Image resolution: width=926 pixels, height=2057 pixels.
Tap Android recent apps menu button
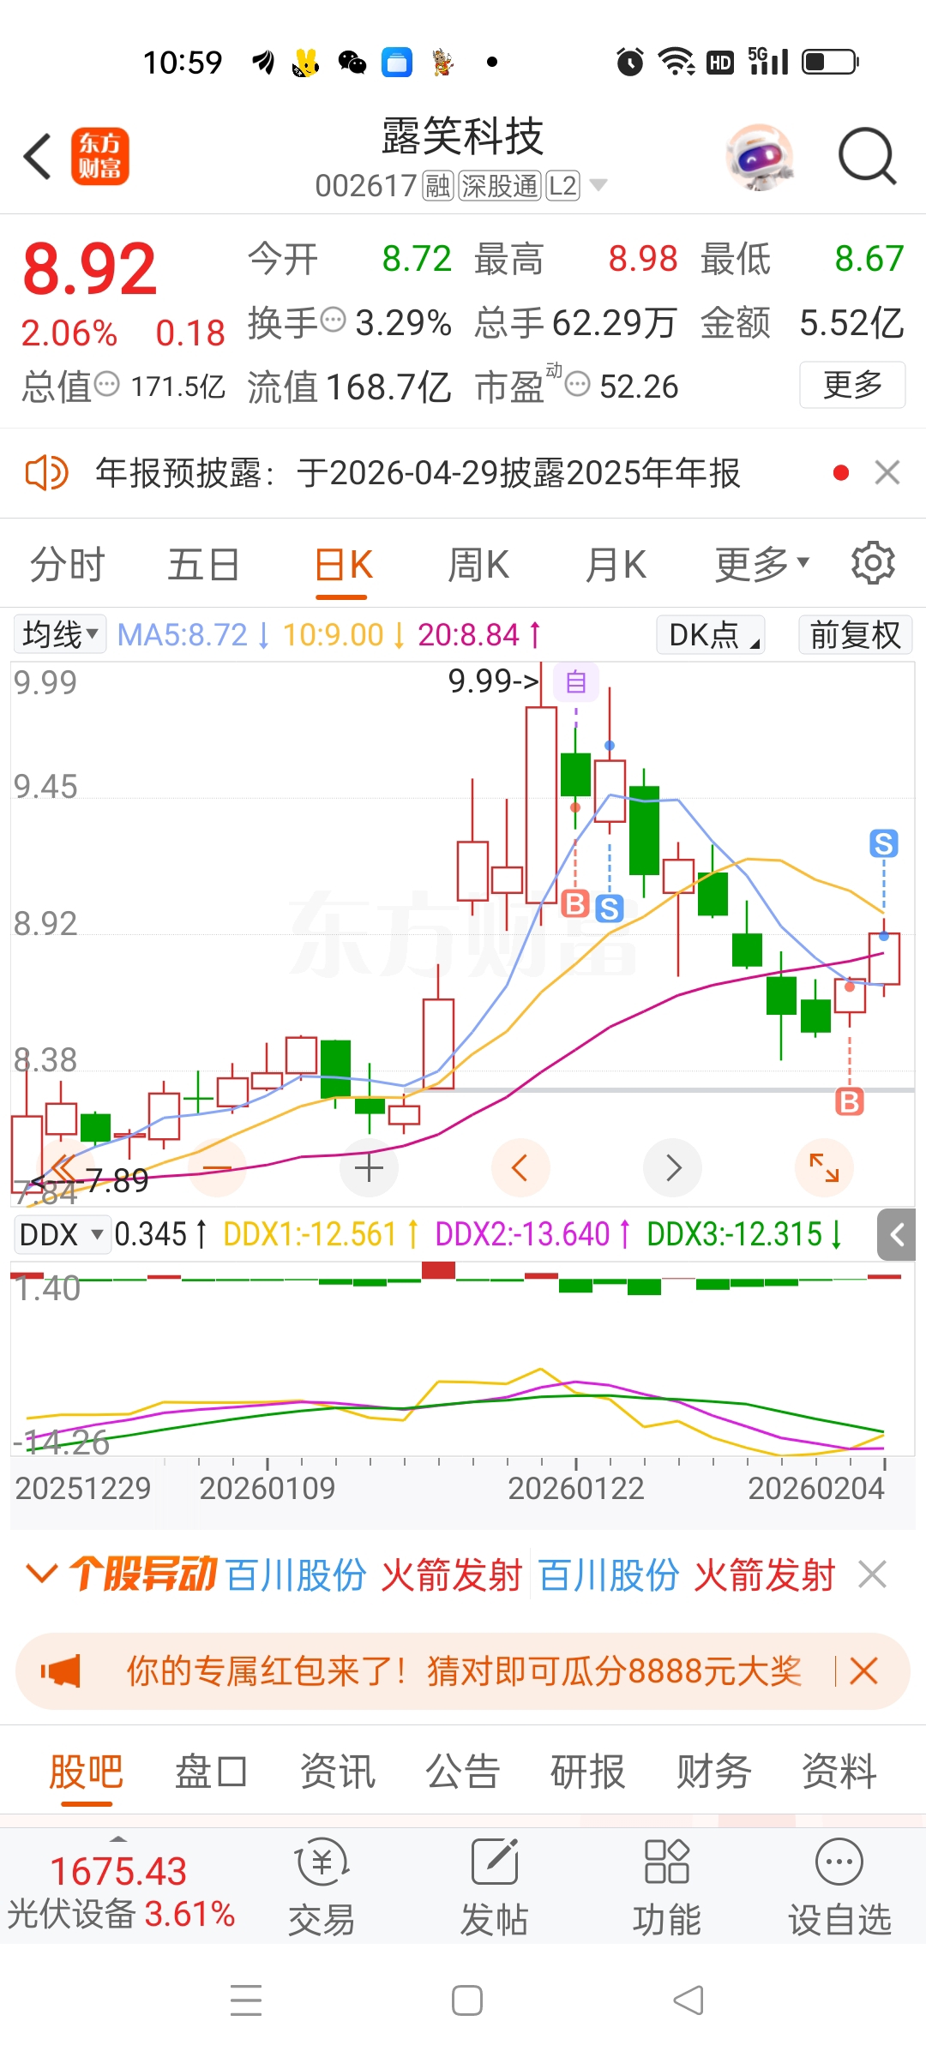point(246,2000)
